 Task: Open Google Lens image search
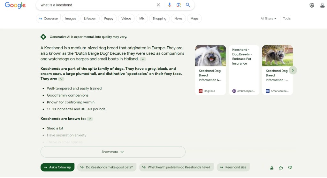point(179,5)
